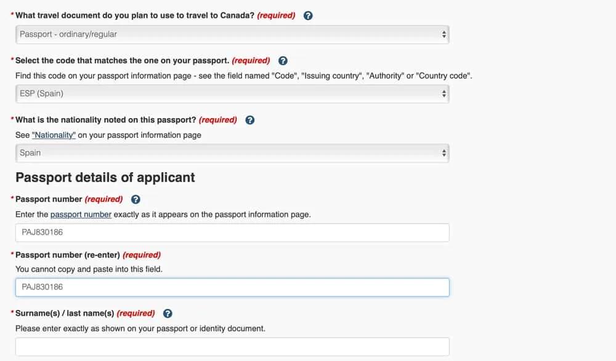The width and height of the screenshot is (616, 361).
Task: Click the empty Surname(s) text field
Action: 232,347
